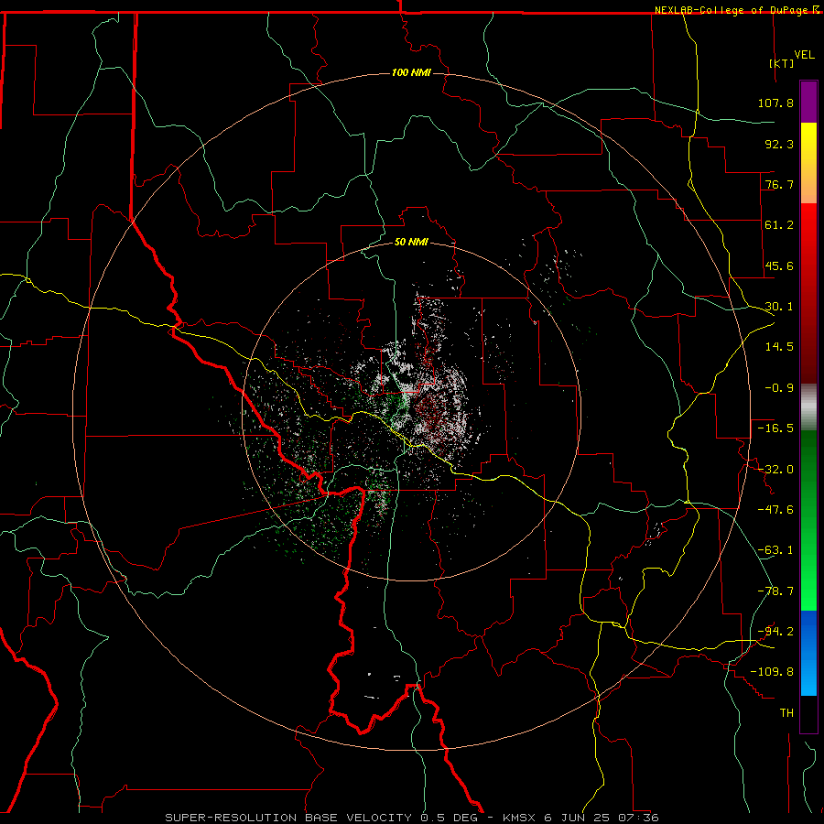The height and width of the screenshot is (824, 824).
Task: Click the Super-Resolution Base Velocity caption
Action: 411,818
